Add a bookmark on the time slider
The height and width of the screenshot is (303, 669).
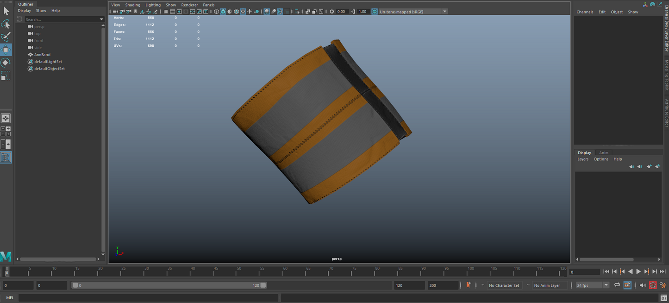[469, 285]
